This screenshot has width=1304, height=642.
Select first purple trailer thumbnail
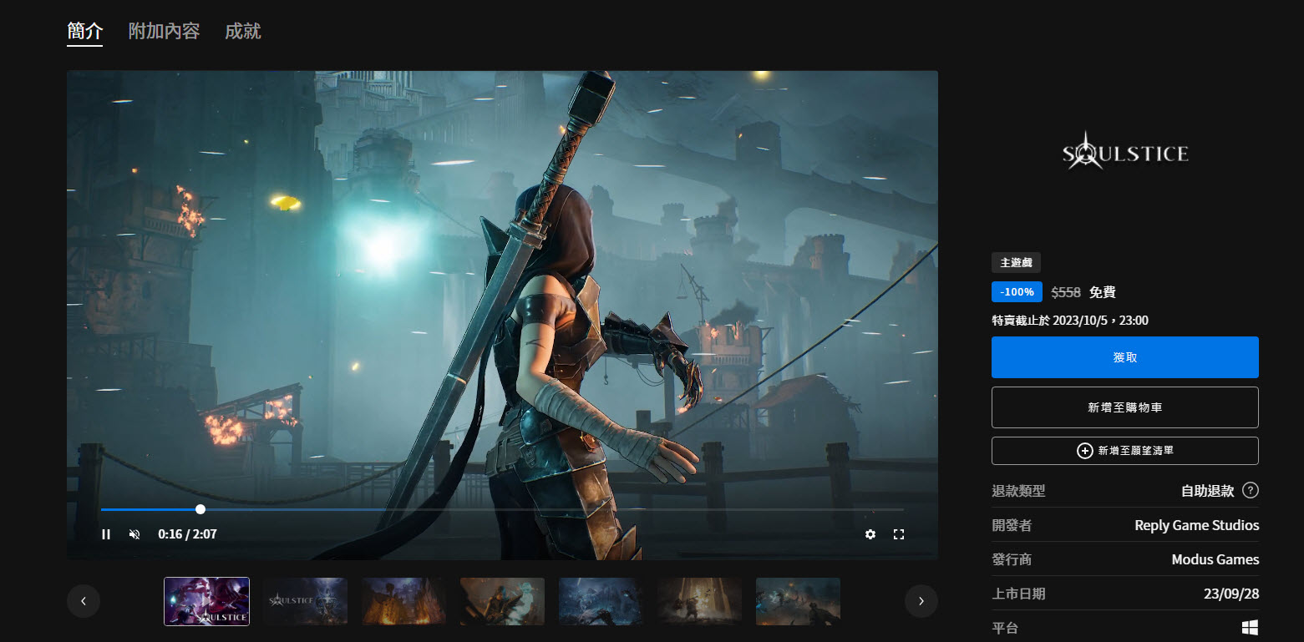coord(206,601)
